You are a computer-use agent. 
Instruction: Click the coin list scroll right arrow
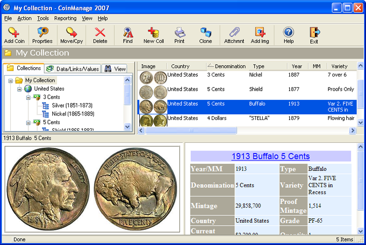pos(353,130)
